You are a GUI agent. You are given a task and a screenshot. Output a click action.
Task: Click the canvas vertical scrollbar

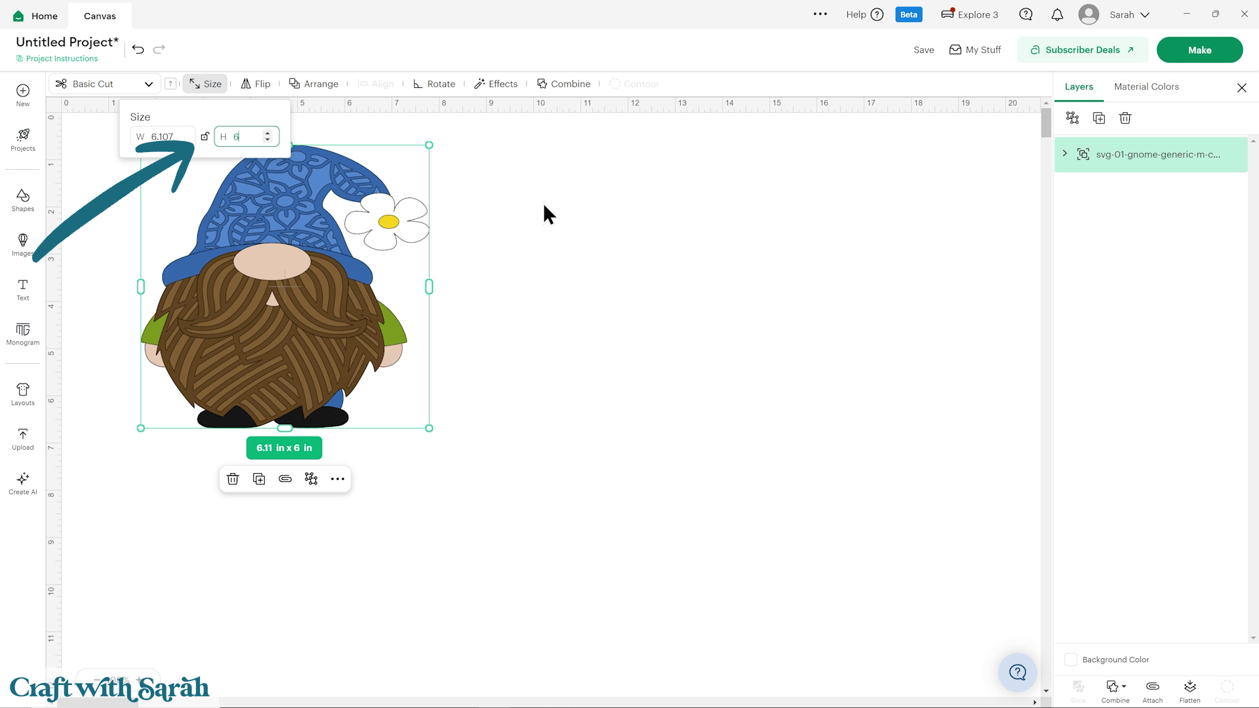click(1046, 123)
